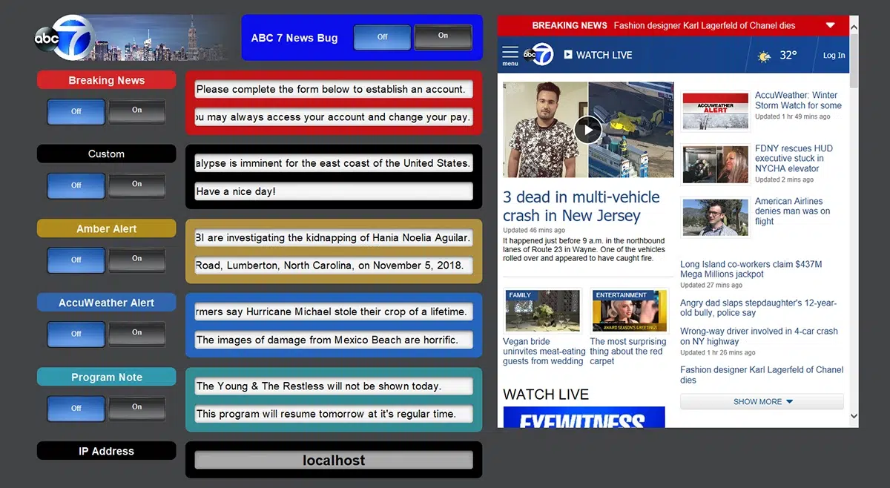Click the Family vegan bride thumbnail
Viewport: 890px width, 488px height.
543,311
